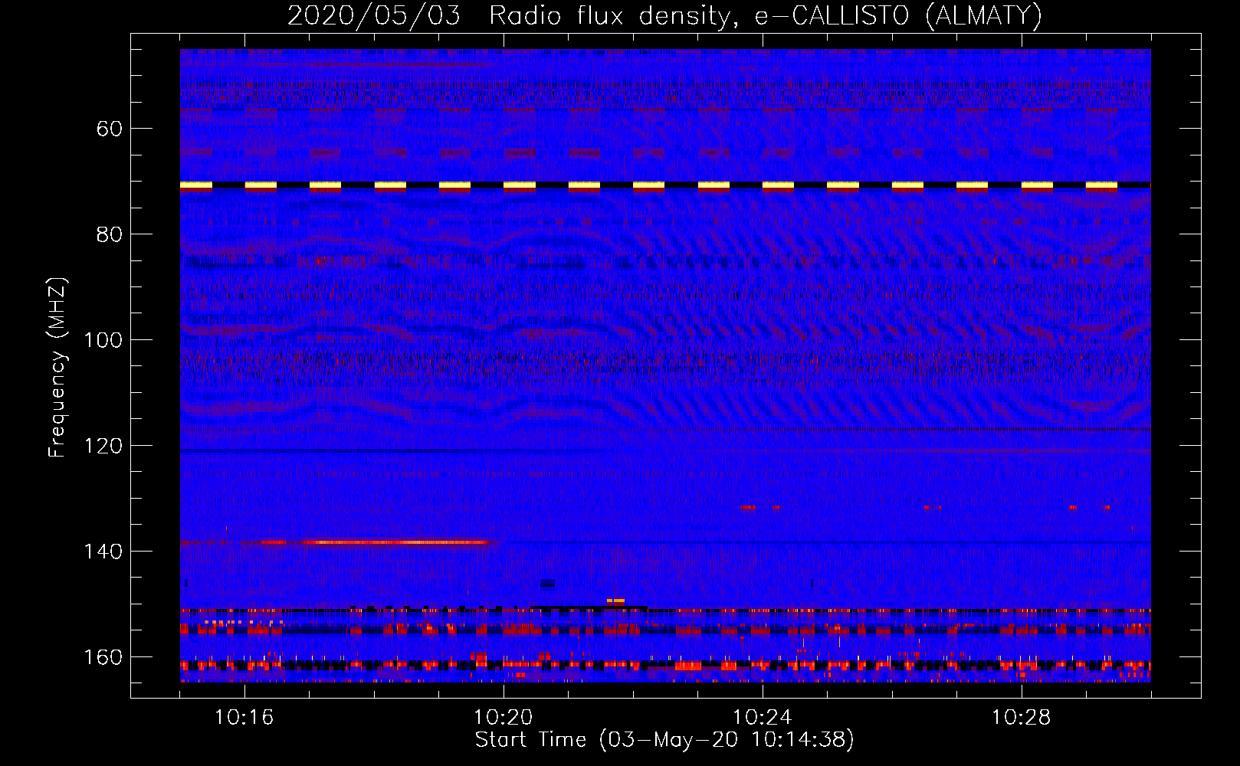The height and width of the screenshot is (766, 1240).
Task: Click the 100 MHz frequency tick label
Action: [103, 340]
